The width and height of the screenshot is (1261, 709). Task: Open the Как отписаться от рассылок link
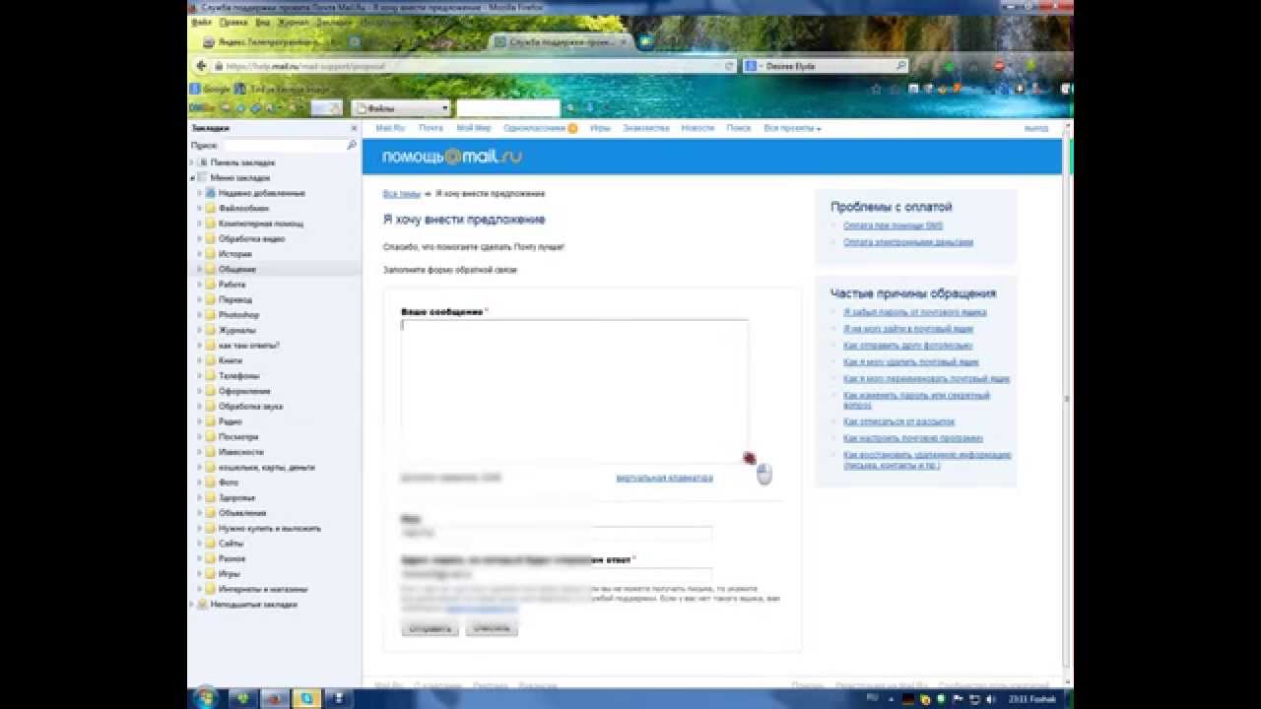(x=898, y=421)
